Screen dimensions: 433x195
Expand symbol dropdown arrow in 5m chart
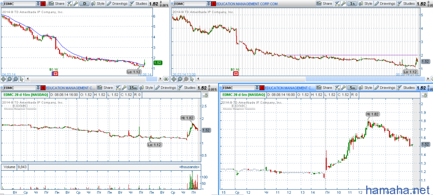pyautogui.click(x=258, y=88)
